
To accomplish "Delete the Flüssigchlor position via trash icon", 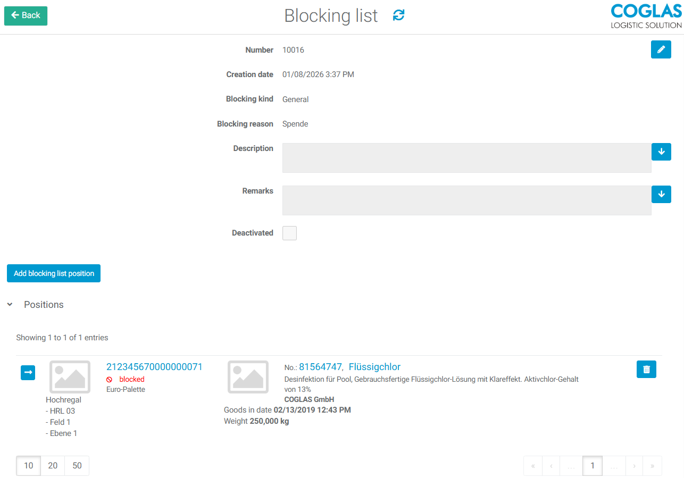I will coord(646,369).
